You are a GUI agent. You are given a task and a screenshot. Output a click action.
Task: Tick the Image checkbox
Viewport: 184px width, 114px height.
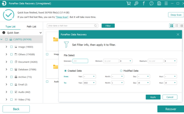click(11, 47)
